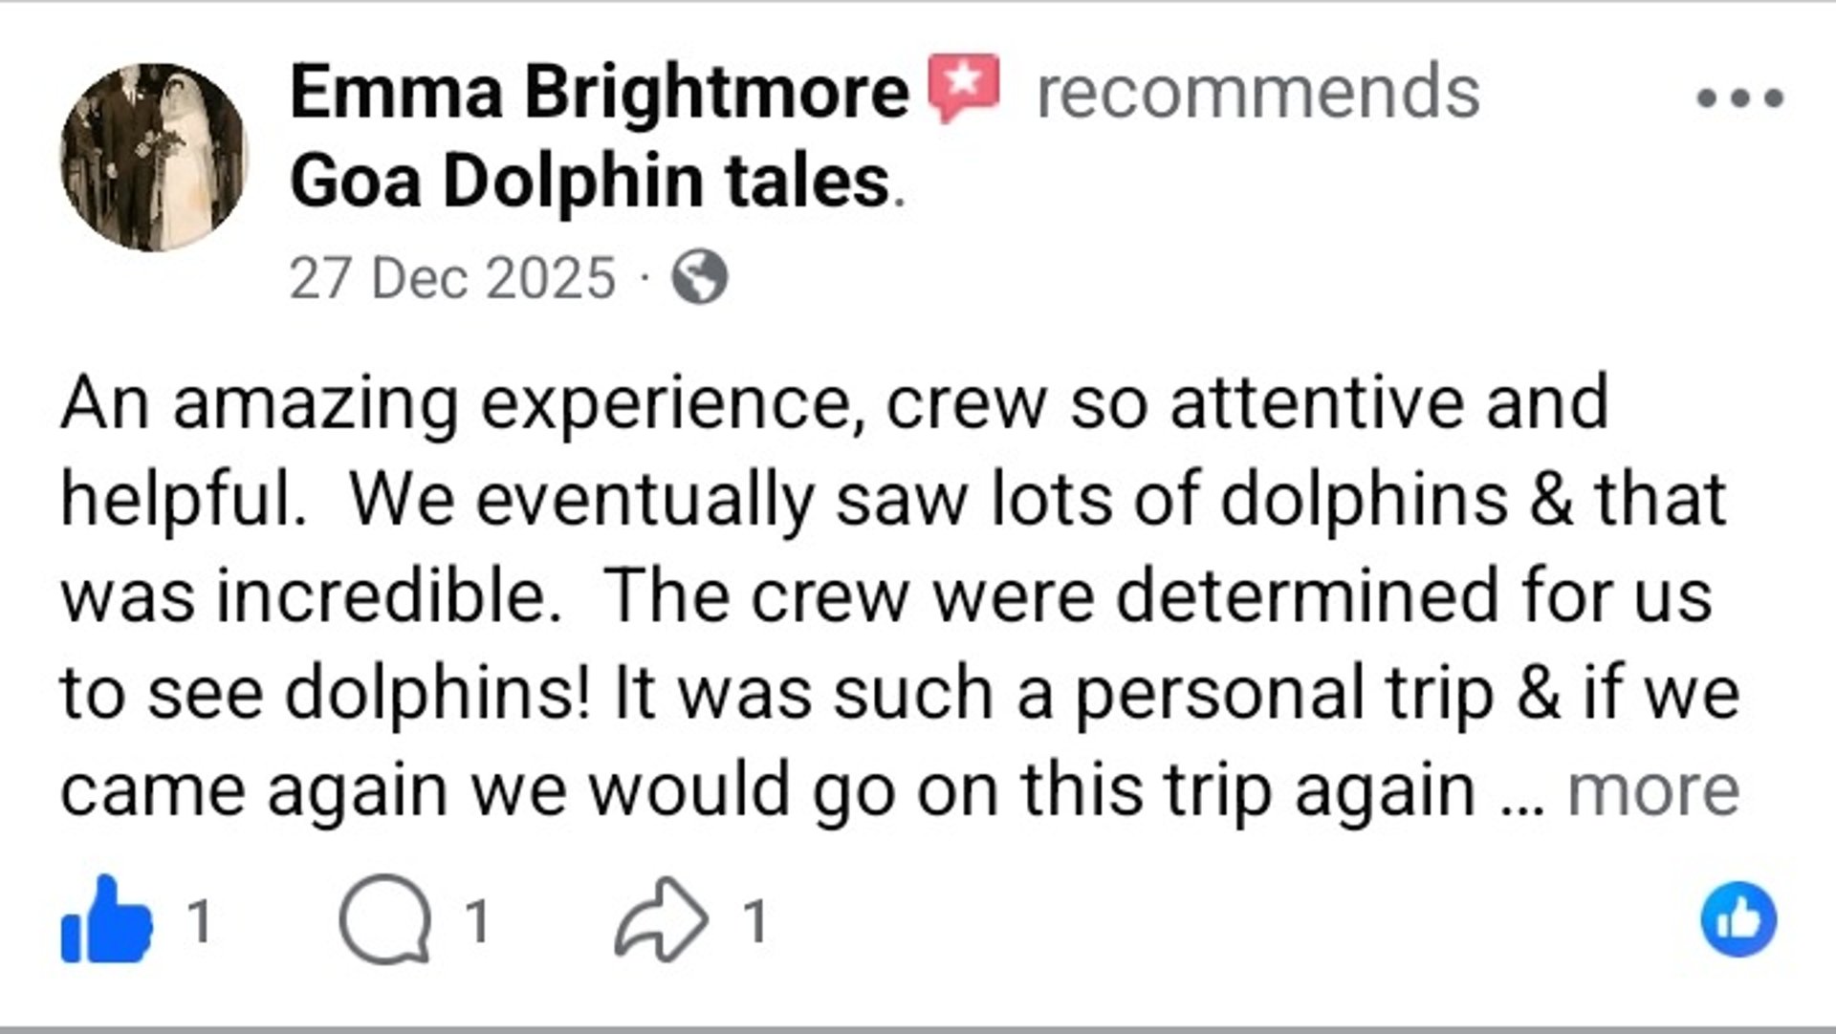Open the comment count number
The height and width of the screenshot is (1034, 1836).
477,921
